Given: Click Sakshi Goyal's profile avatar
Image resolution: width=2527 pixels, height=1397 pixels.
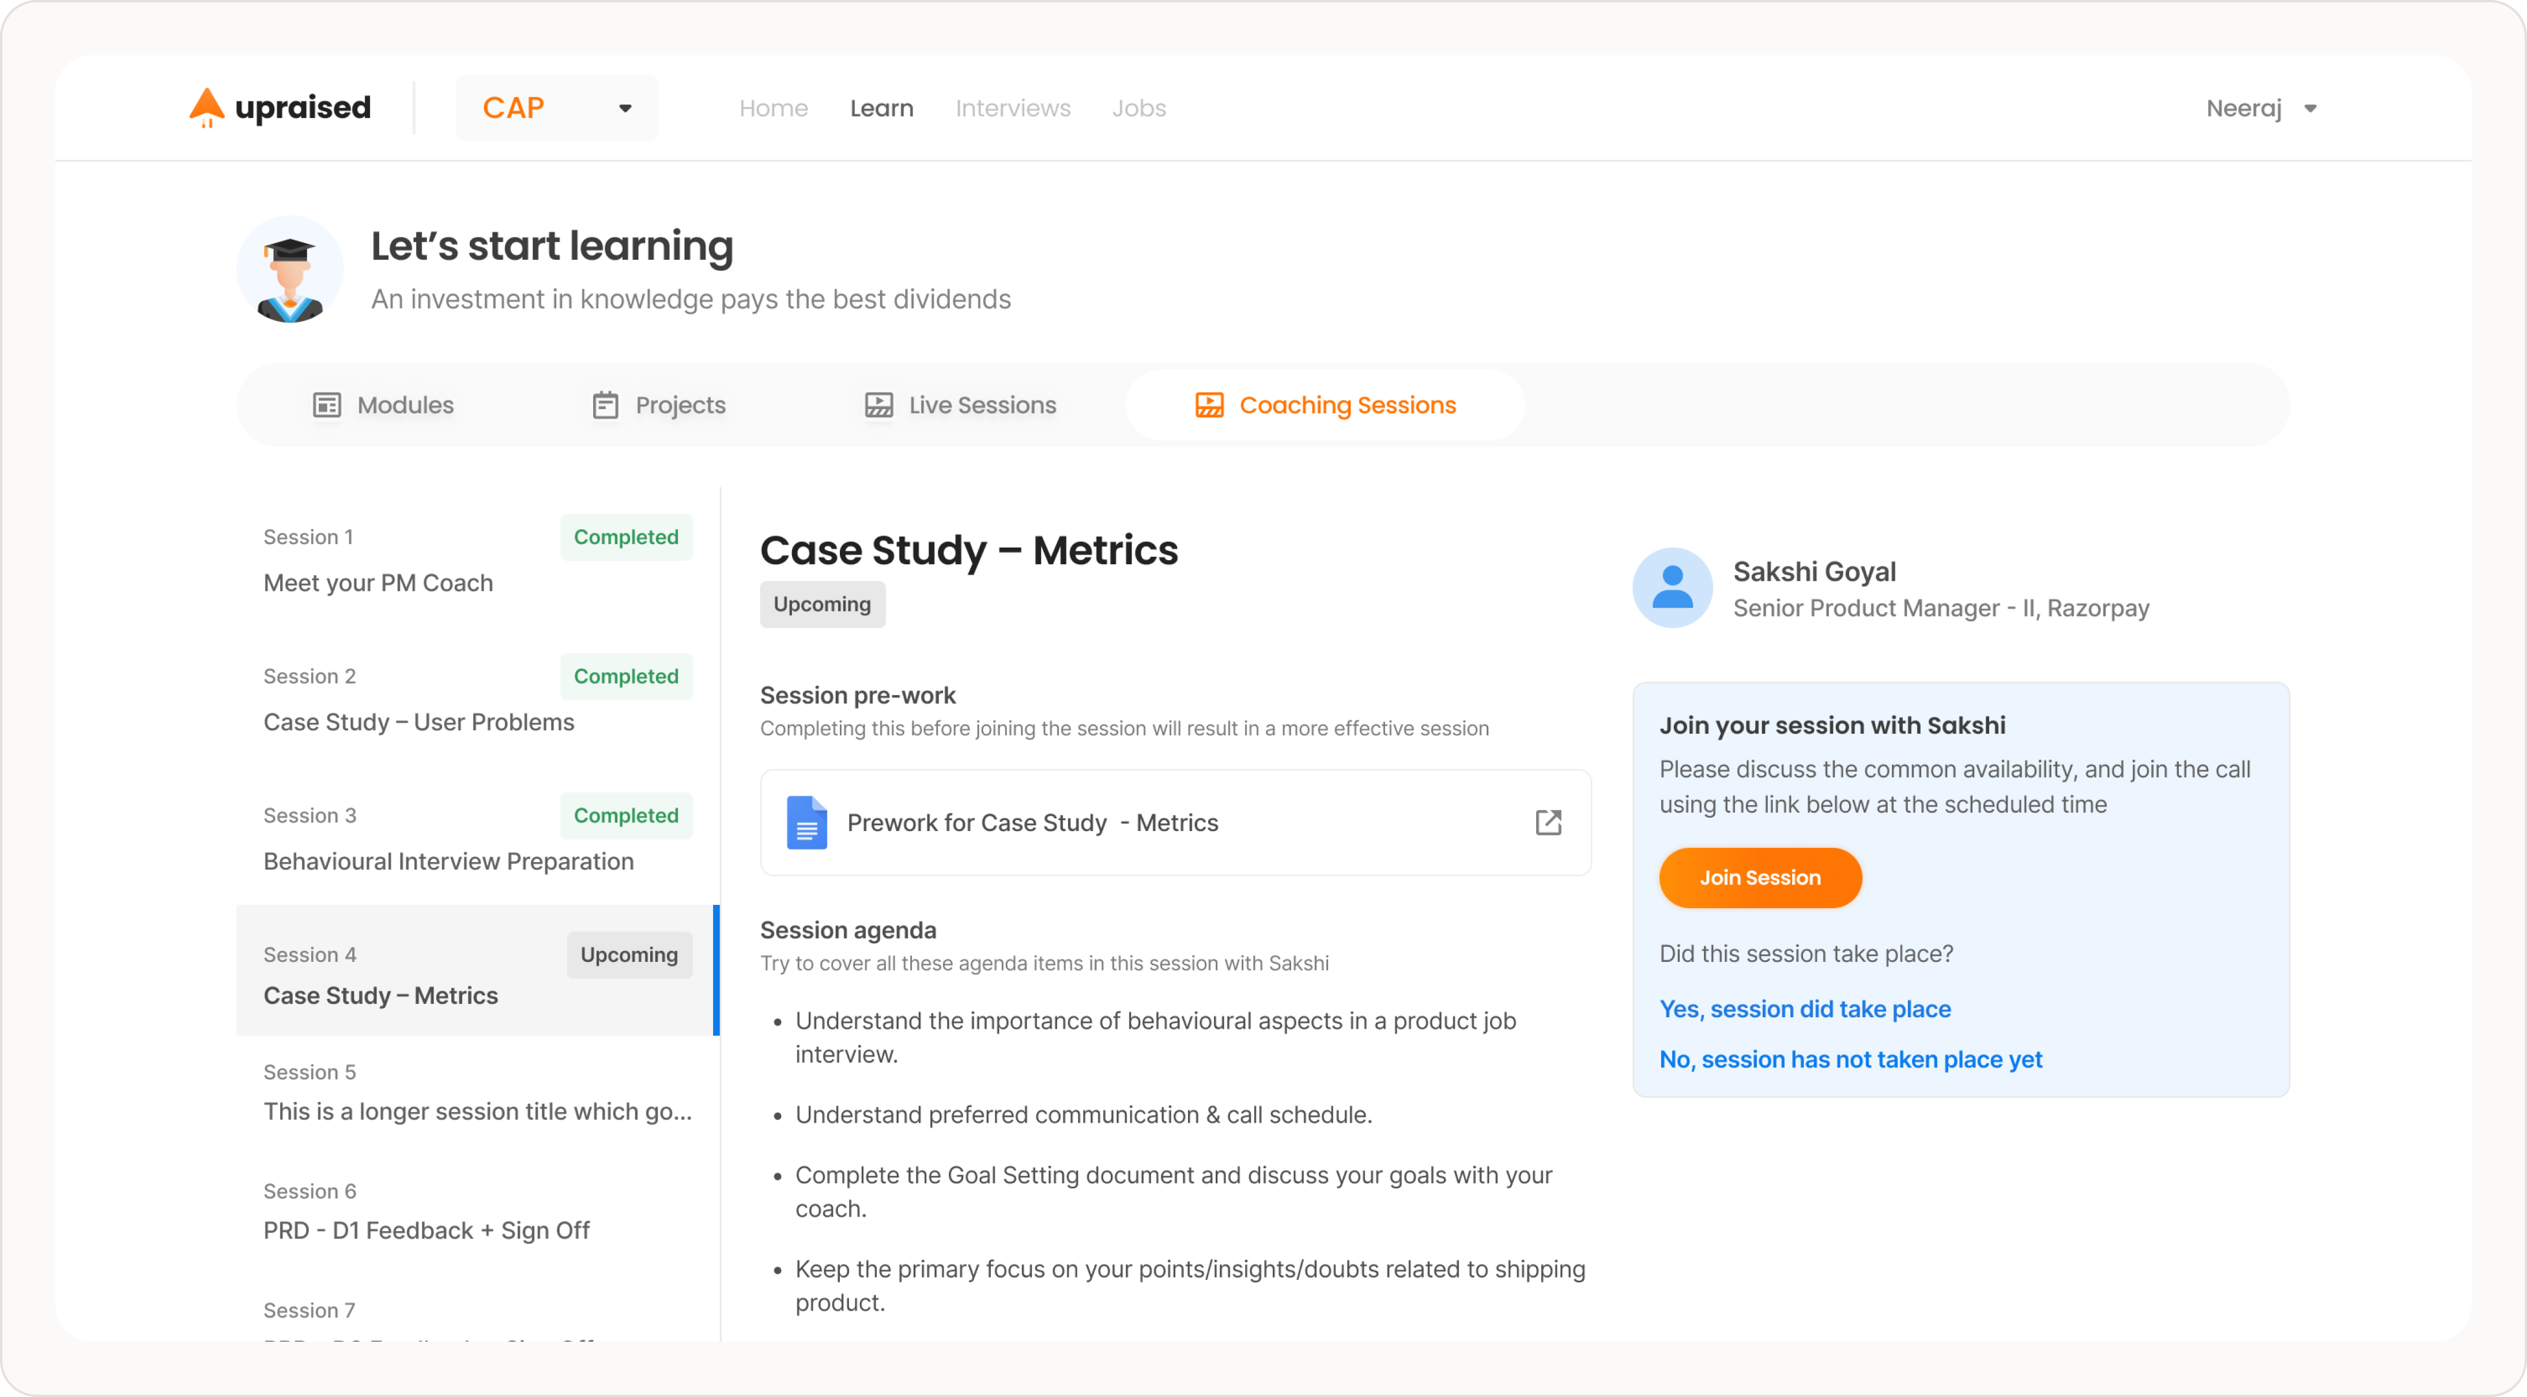Looking at the screenshot, I should click(x=1673, y=588).
